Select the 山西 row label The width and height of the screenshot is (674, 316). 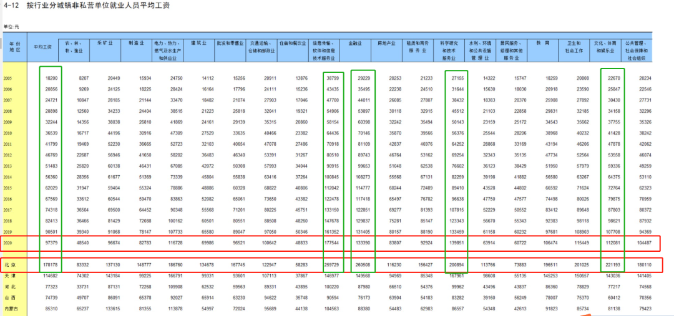click(x=10, y=297)
